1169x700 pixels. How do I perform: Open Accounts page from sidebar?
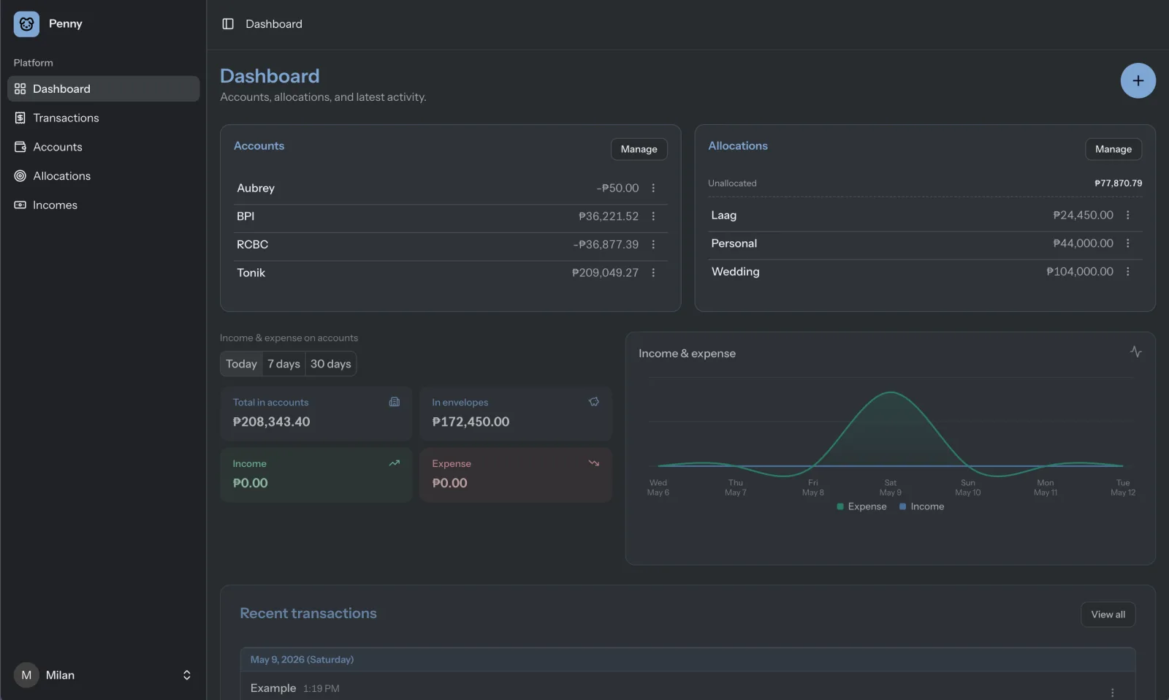pos(103,147)
